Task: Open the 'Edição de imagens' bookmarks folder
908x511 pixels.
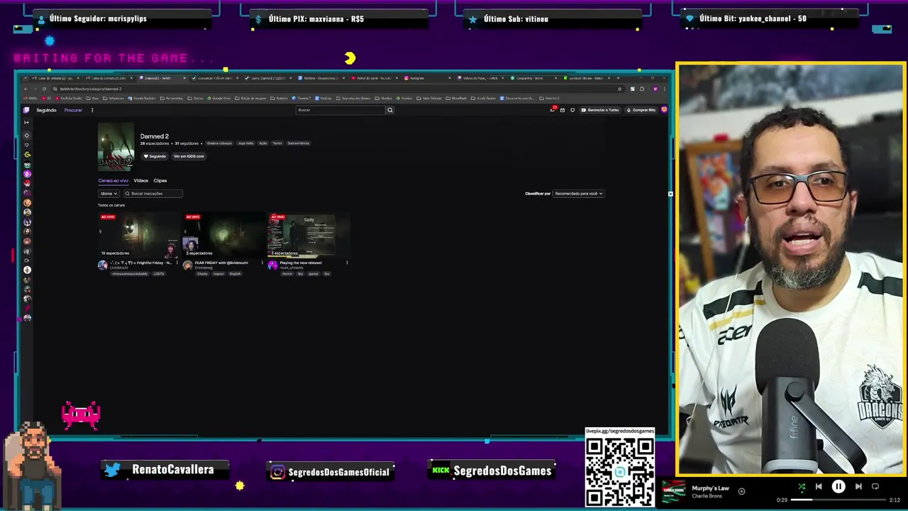Action: click(250, 98)
